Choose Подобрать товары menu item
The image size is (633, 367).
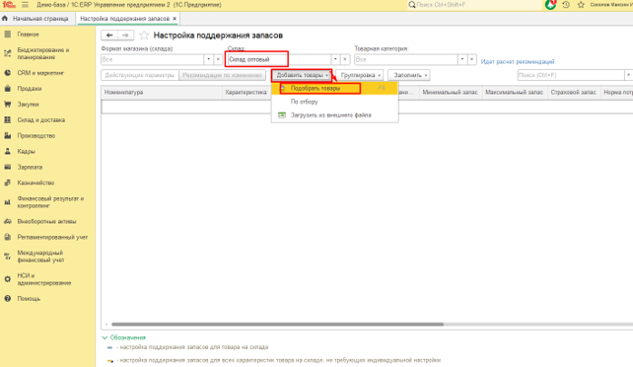pyautogui.click(x=334, y=88)
